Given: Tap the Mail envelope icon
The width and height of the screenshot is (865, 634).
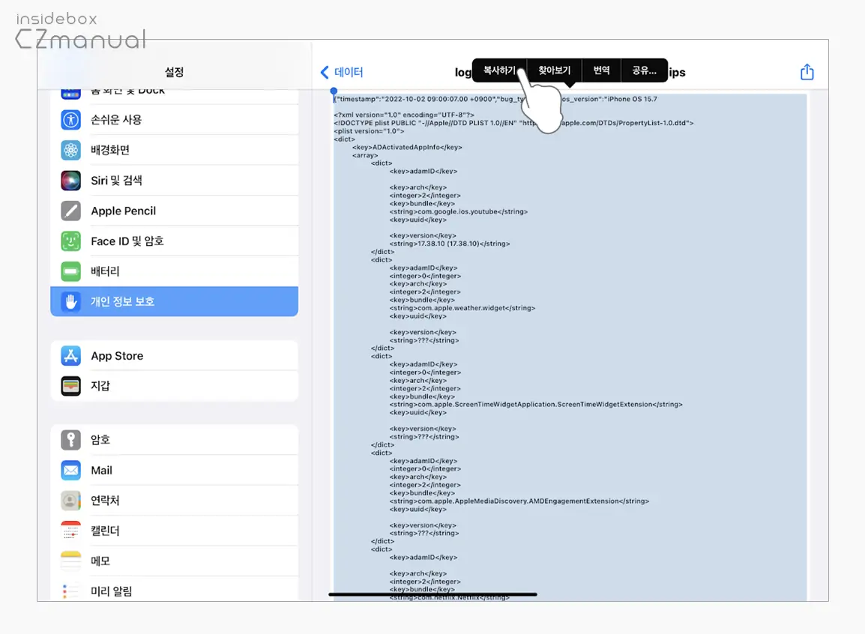Looking at the screenshot, I should [x=70, y=471].
